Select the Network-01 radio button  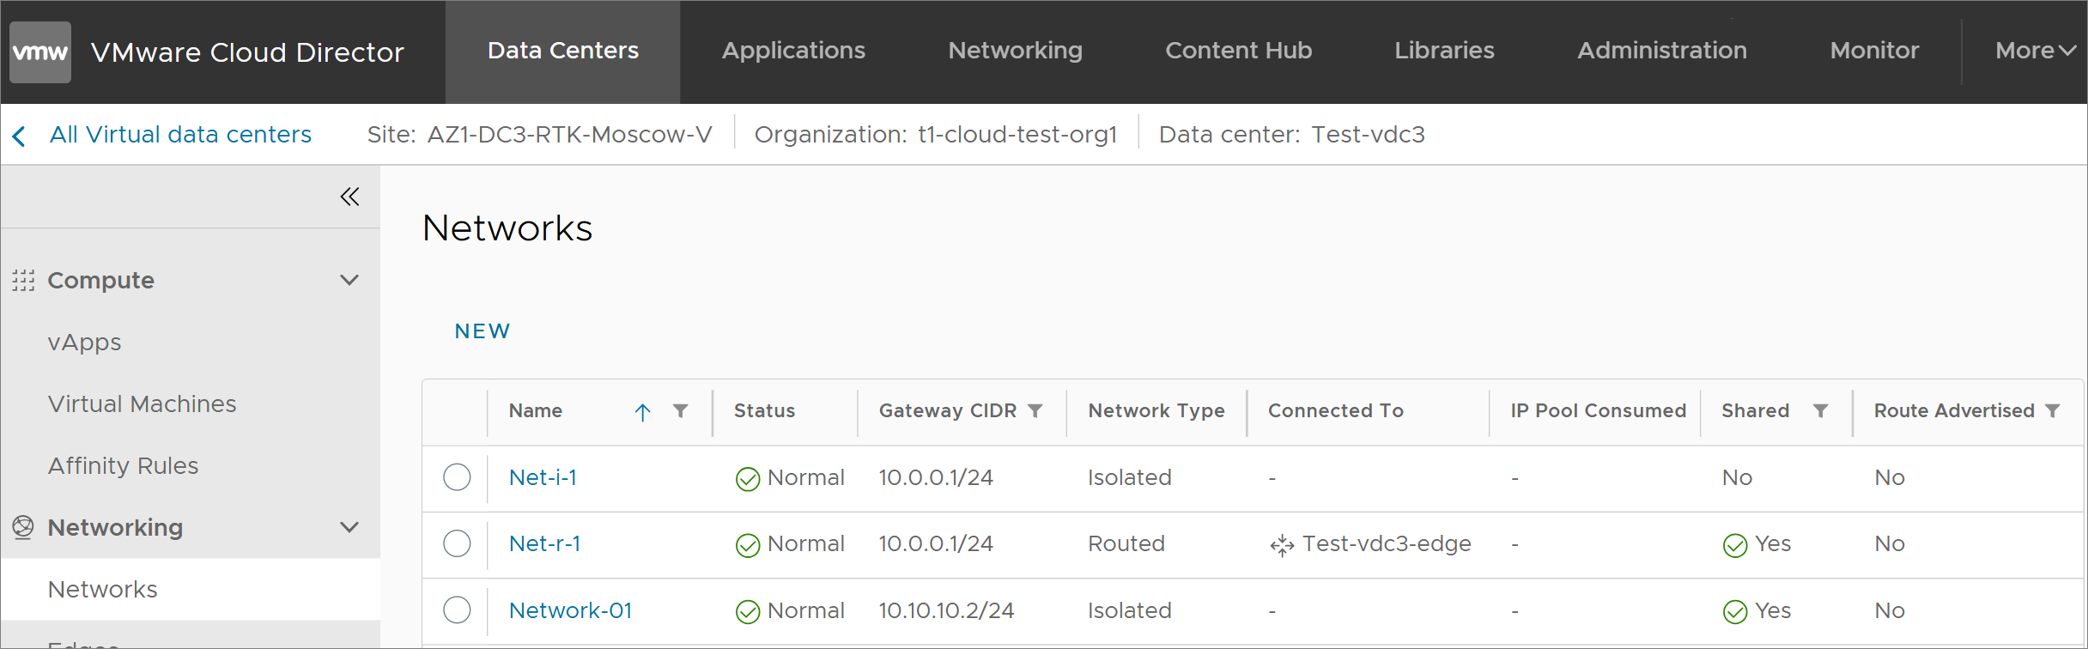point(457,610)
